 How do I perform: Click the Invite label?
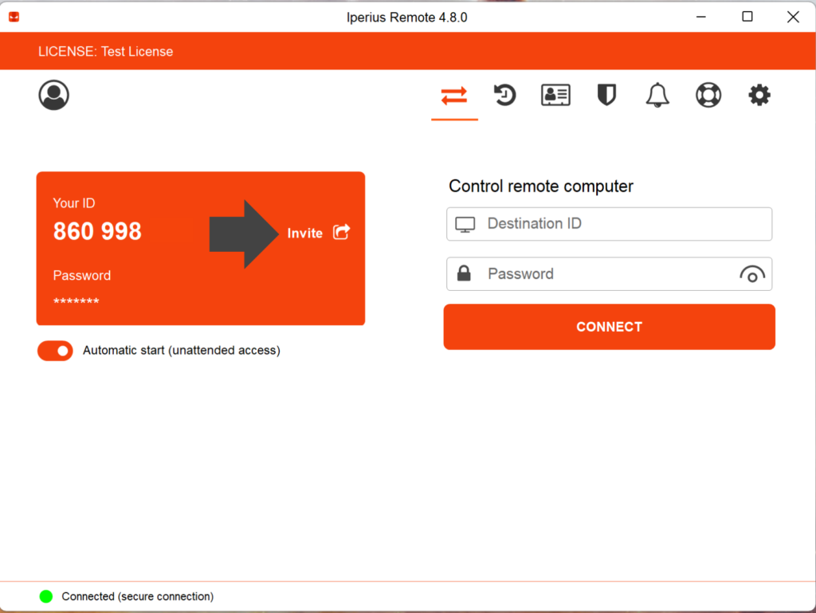pyautogui.click(x=305, y=233)
